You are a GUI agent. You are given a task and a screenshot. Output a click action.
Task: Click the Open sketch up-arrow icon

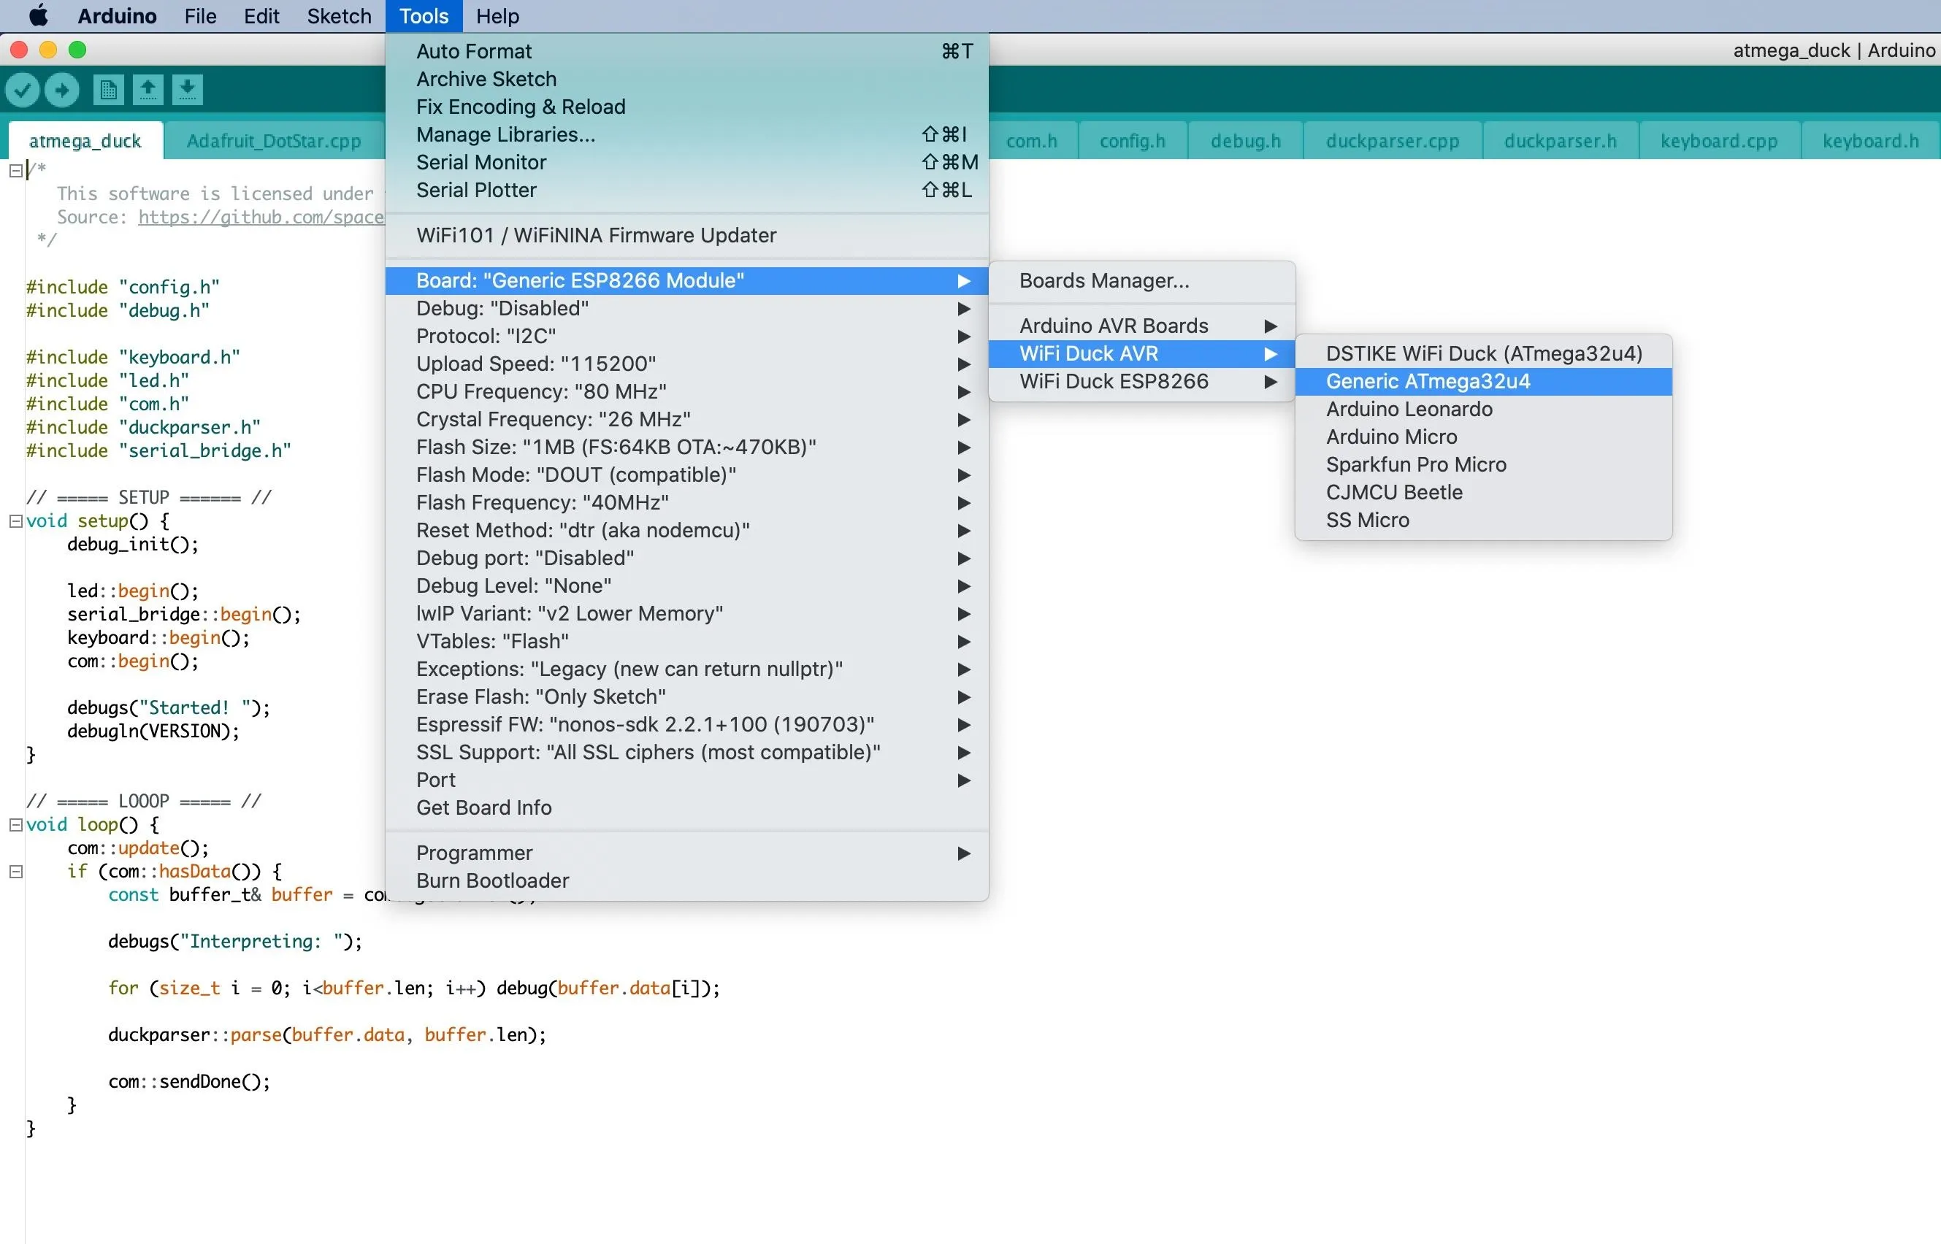[148, 90]
